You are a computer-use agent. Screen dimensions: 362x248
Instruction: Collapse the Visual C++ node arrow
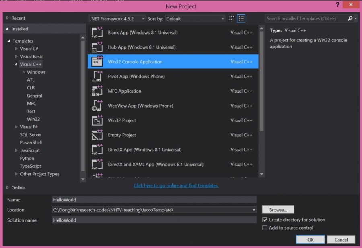(16, 64)
